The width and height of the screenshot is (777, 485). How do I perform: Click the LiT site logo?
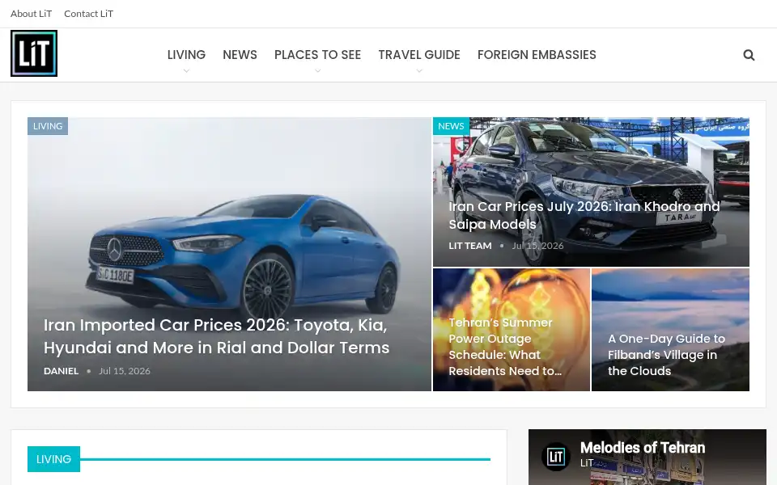coord(34,53)
